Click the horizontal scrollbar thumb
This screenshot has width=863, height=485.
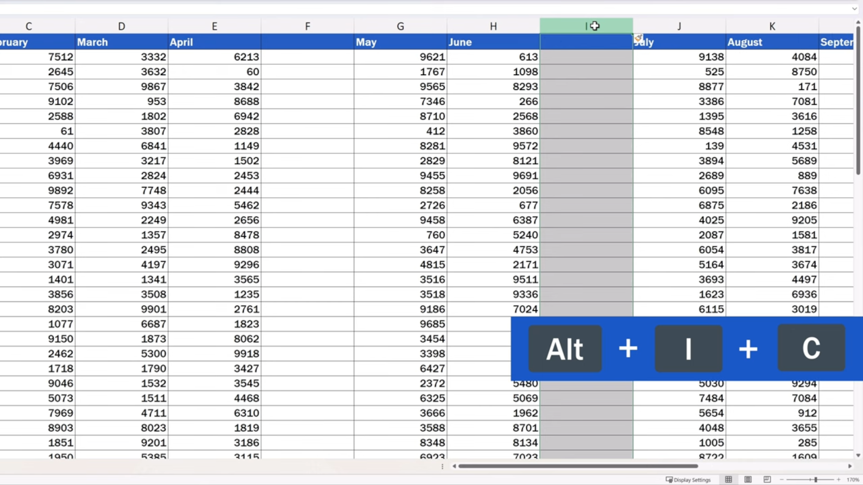pos(578,466)
